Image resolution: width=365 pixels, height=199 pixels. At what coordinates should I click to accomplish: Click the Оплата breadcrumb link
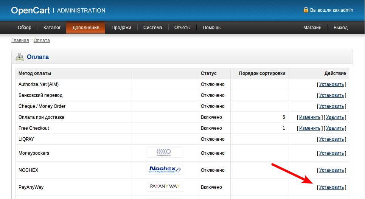click(42, 40)
